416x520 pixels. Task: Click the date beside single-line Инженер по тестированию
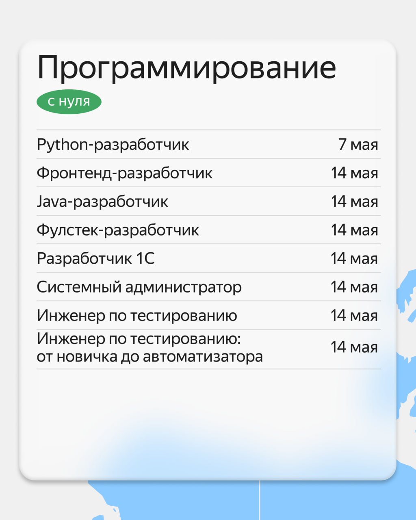coord(354,315)
